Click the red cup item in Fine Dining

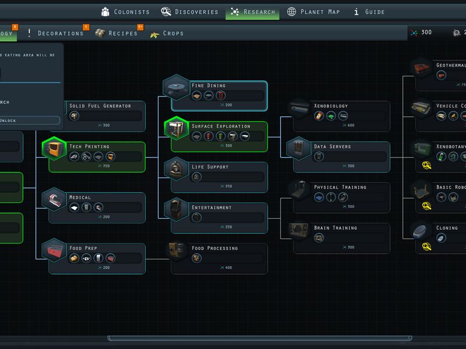(221, 95)
